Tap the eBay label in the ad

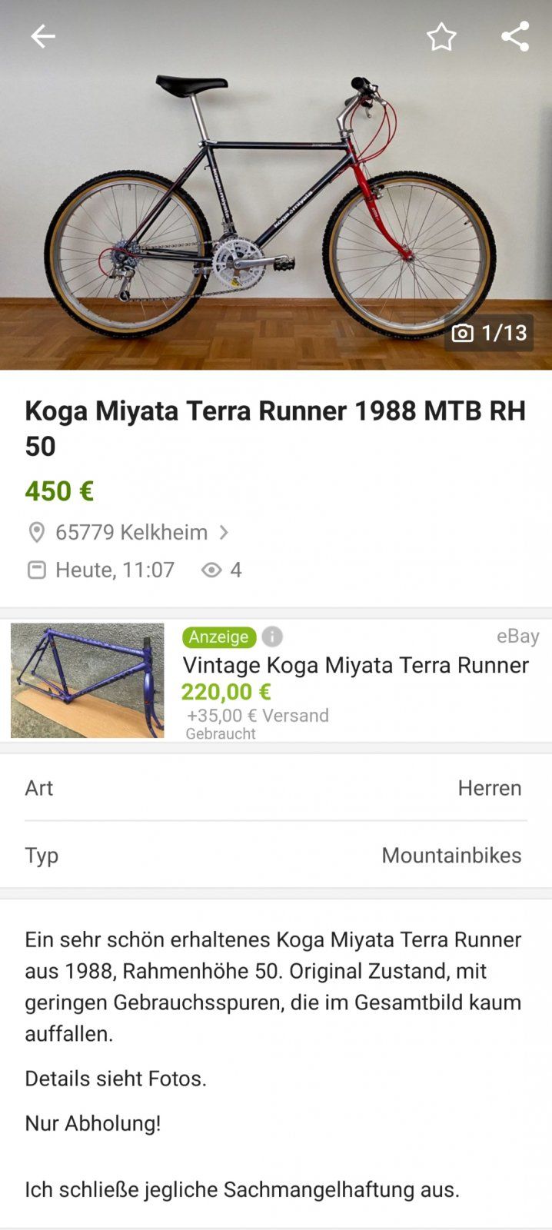tap(517, 636)
